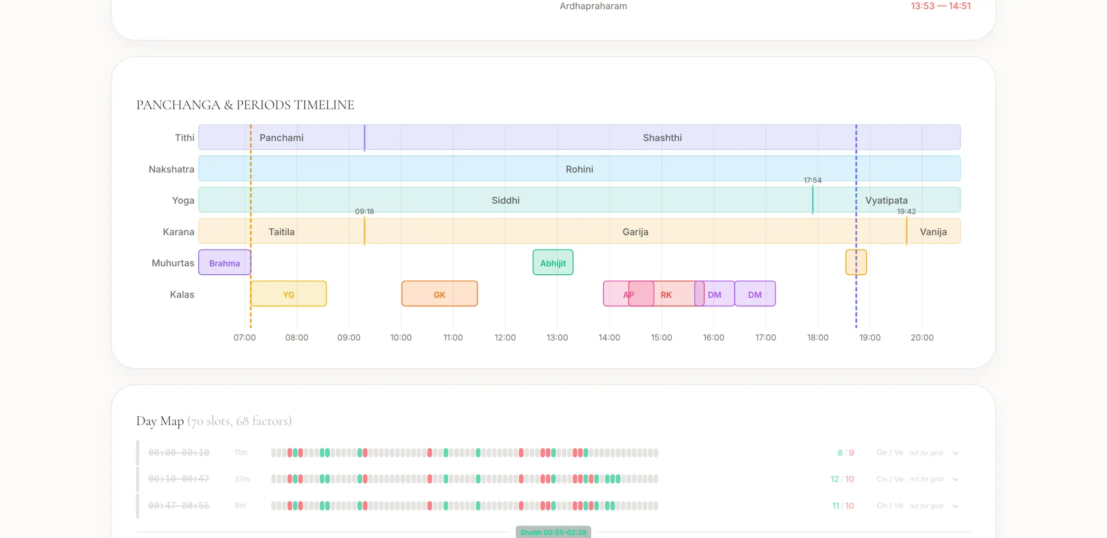Click the Muhurtas row label

(173, 263)
